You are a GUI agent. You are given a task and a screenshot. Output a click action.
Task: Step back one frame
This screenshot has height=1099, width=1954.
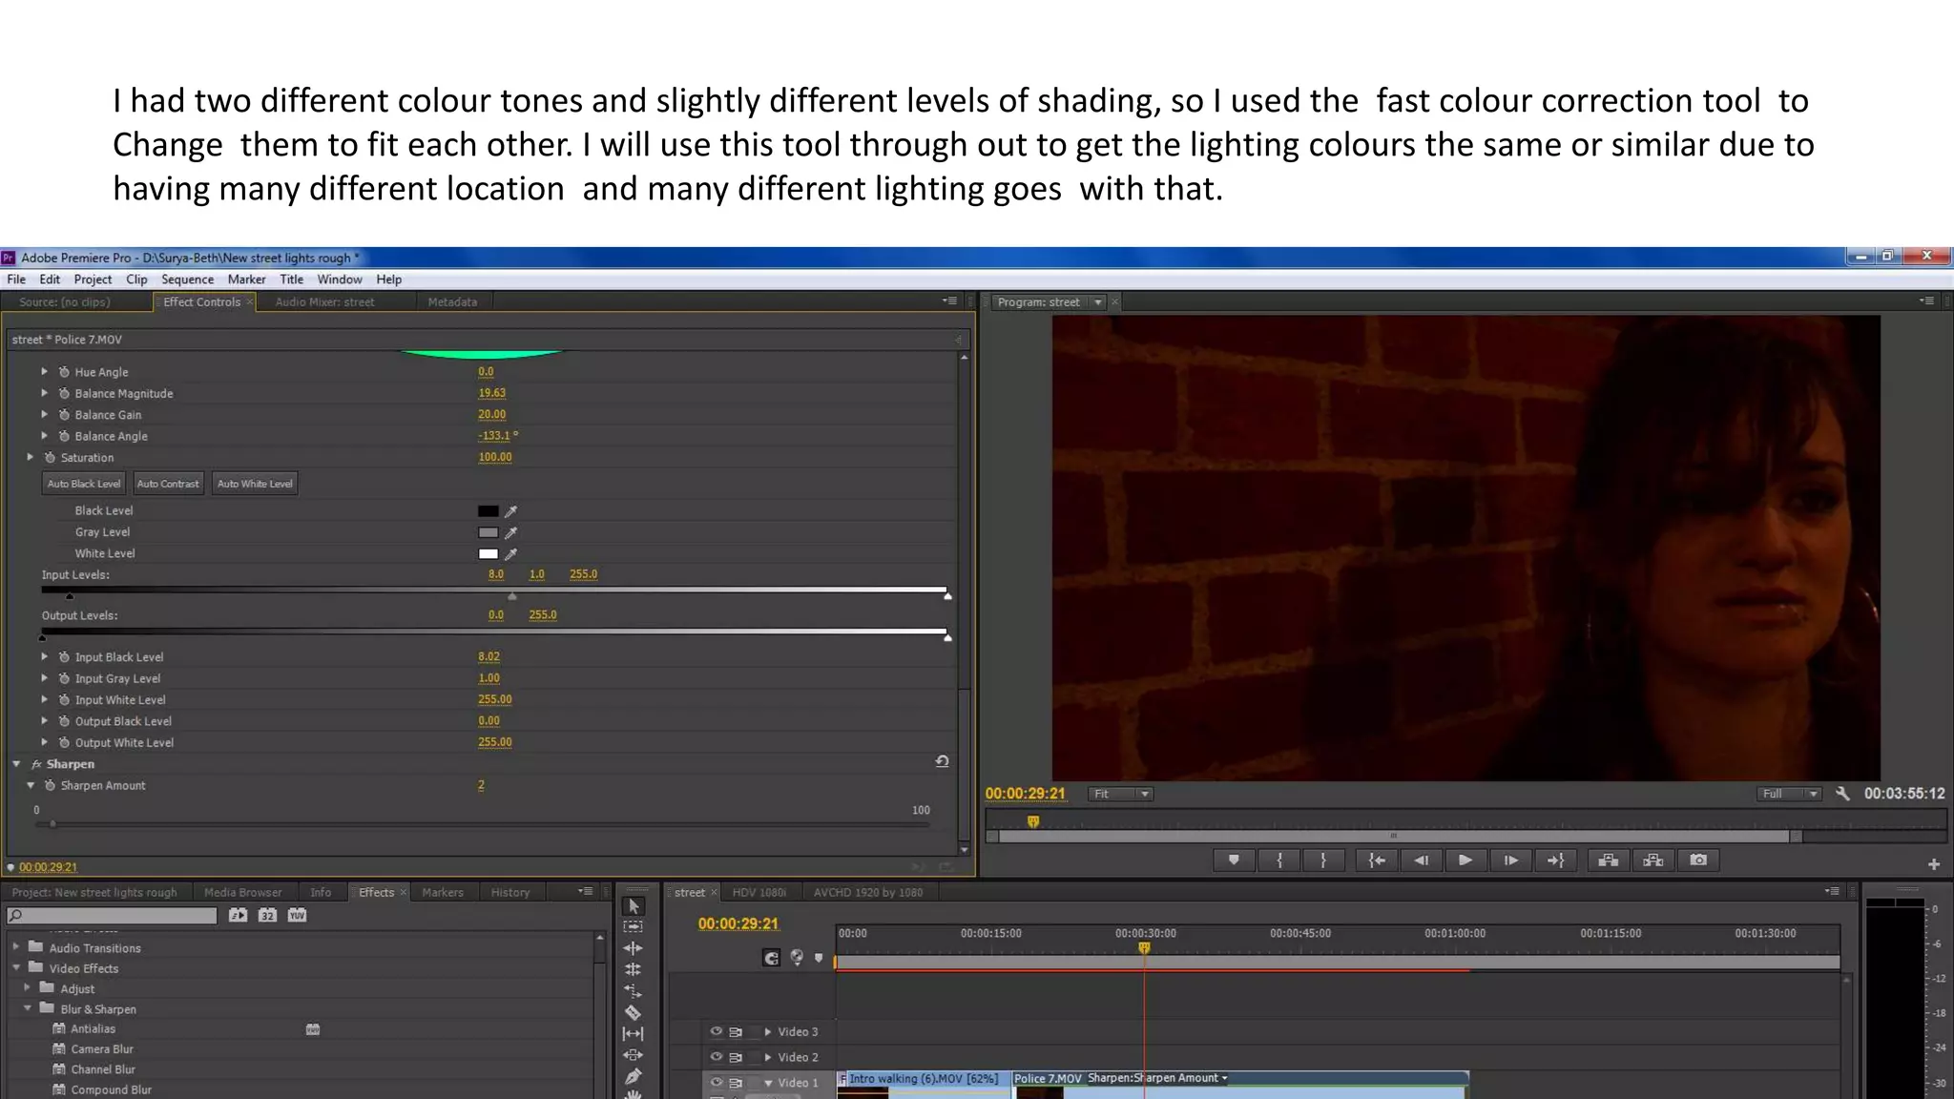pos(1421,861)
